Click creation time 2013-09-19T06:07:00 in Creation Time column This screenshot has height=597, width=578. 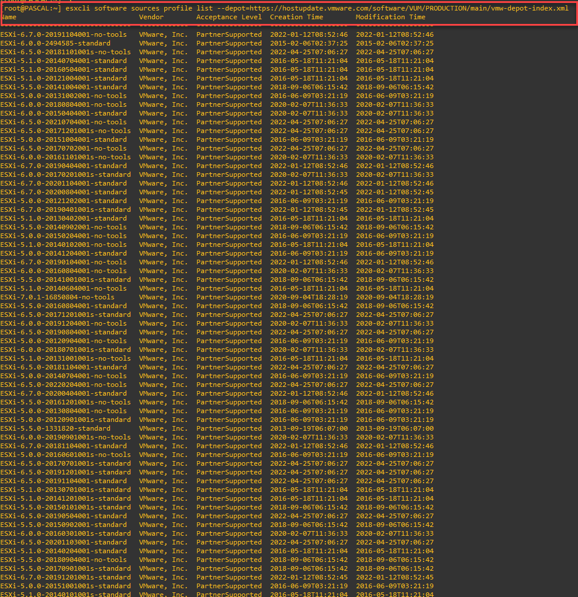309,428
